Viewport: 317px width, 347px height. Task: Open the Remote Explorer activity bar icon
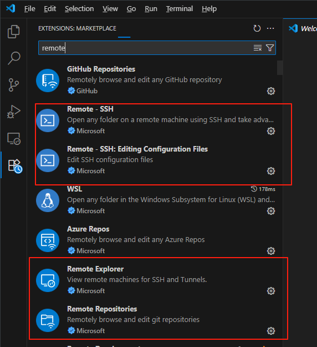tap(14, 139)
